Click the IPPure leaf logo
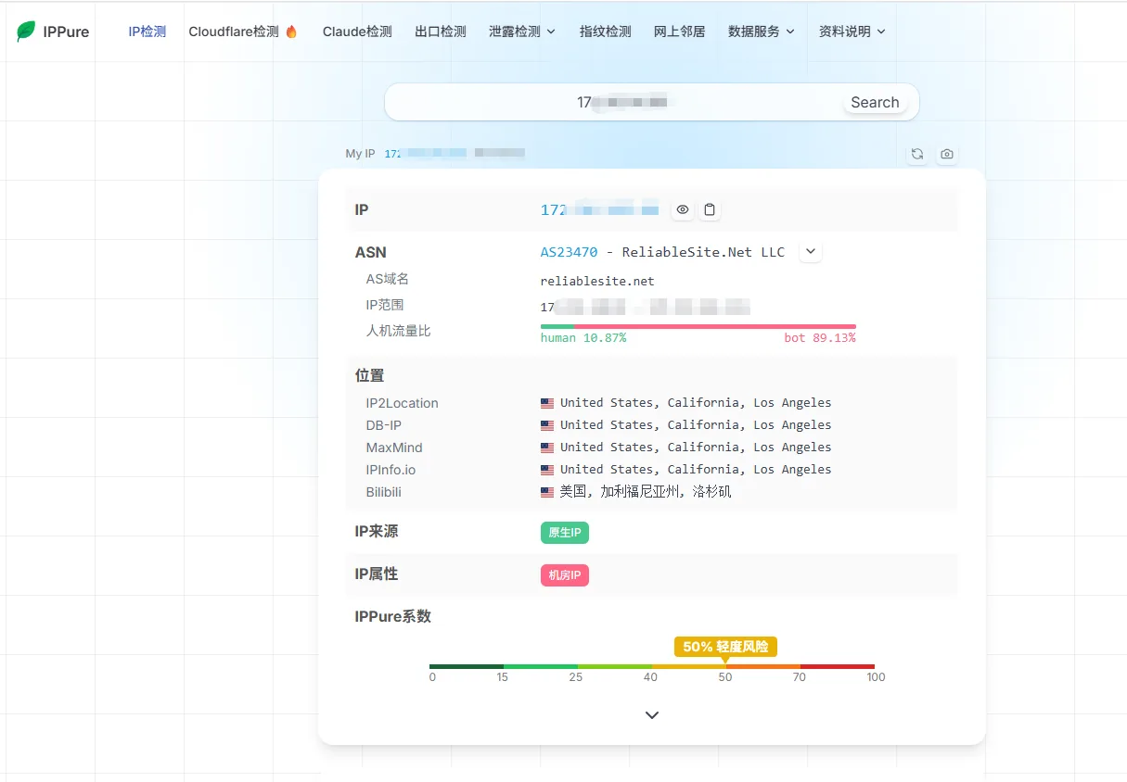 (x=26, y=32)
